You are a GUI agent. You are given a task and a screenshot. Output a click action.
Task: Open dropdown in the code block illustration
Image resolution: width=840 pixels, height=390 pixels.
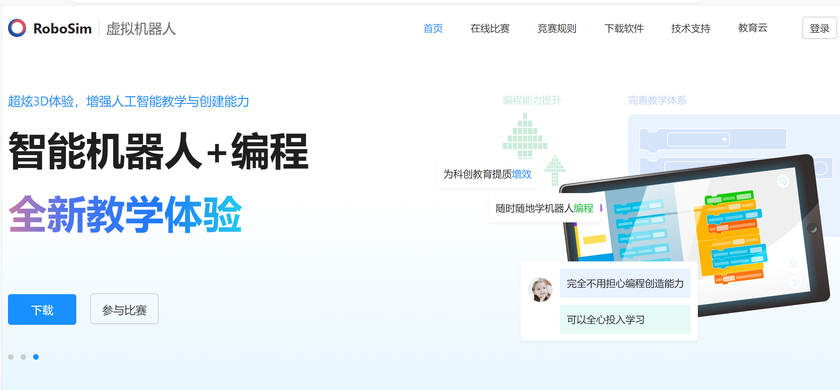724,140
